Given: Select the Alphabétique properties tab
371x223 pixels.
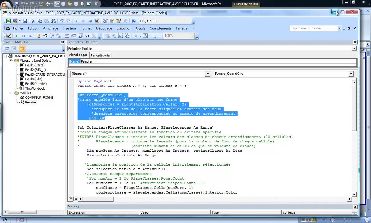Looking at the screenshot, I should 78,55.
